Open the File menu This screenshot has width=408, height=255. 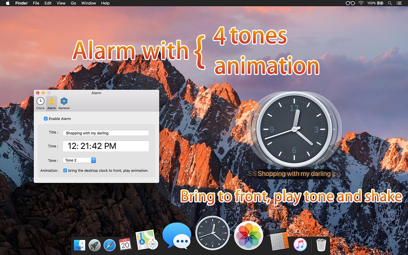pos(36,3)
